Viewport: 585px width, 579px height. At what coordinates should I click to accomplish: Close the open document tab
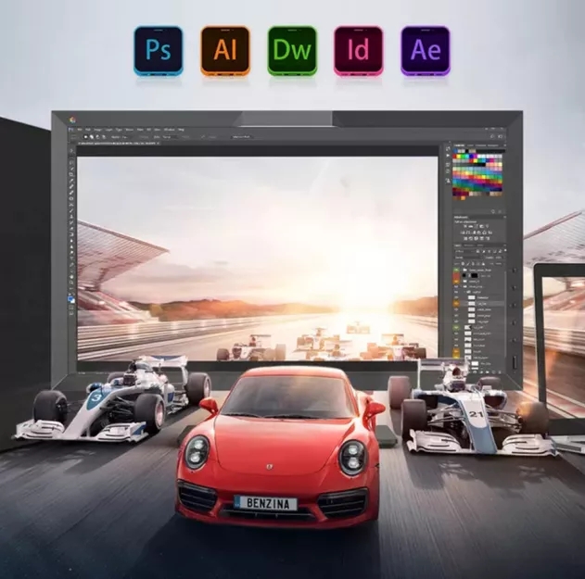pos(159,144)
